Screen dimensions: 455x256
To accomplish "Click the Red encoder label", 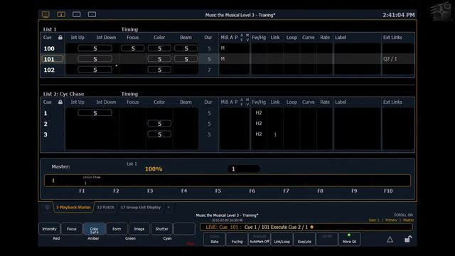I will [56, 238].
